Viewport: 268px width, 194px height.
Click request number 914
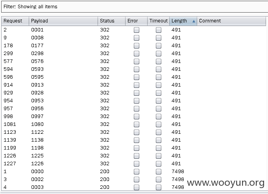pyautogui.click(x=8, y=85)
